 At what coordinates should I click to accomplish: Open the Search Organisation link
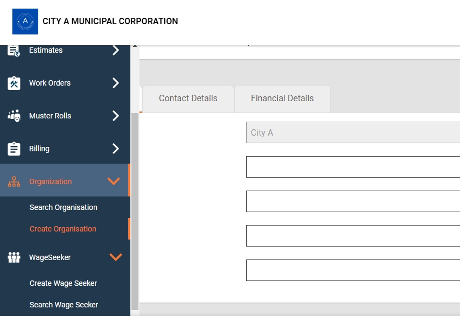(x=64, y=207)
